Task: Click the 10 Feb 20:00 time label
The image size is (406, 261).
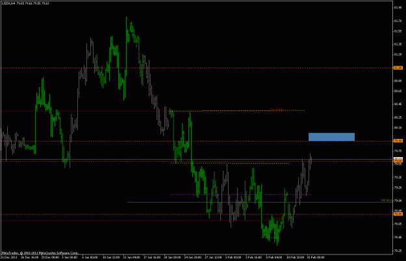Action: [x=295, y=257]
